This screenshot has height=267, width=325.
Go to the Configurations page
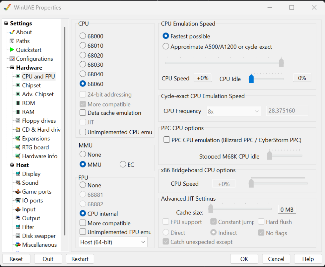[x=34, y=59]
